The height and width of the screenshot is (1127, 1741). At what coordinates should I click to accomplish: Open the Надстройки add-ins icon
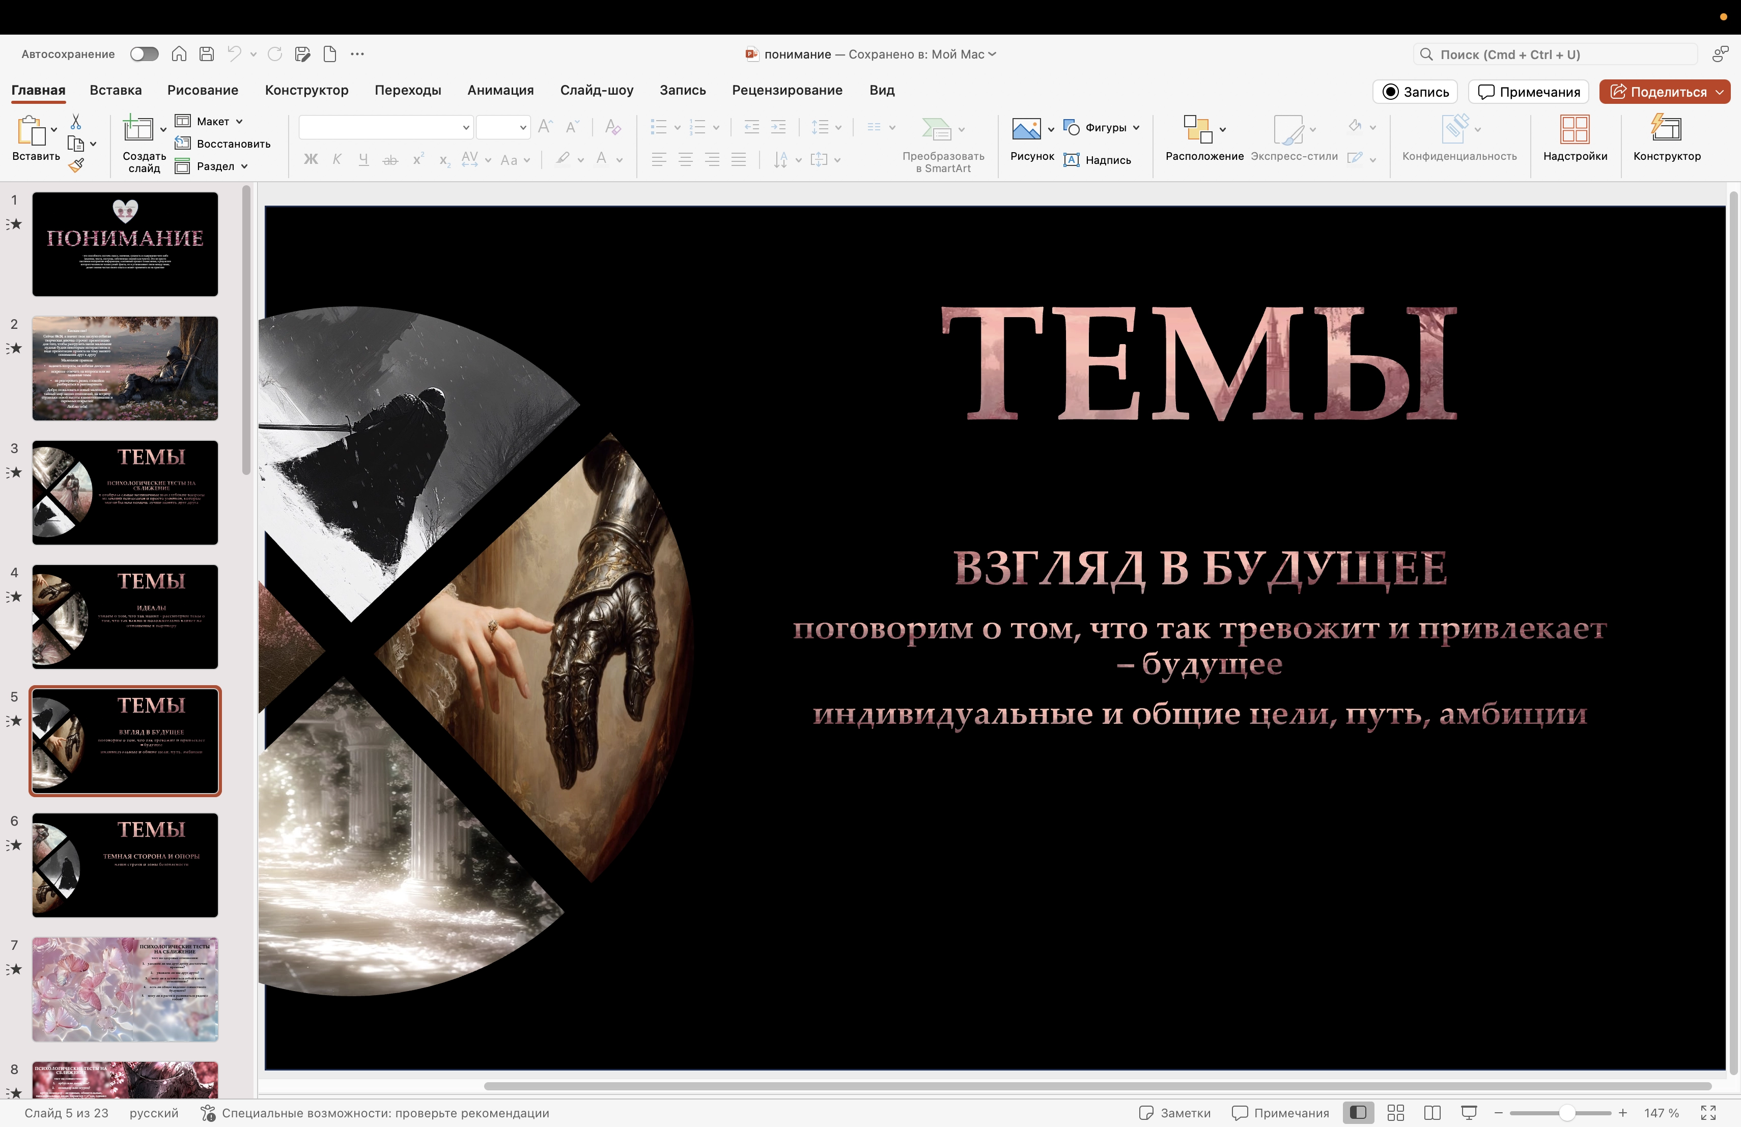click(x=1574, y=130)
